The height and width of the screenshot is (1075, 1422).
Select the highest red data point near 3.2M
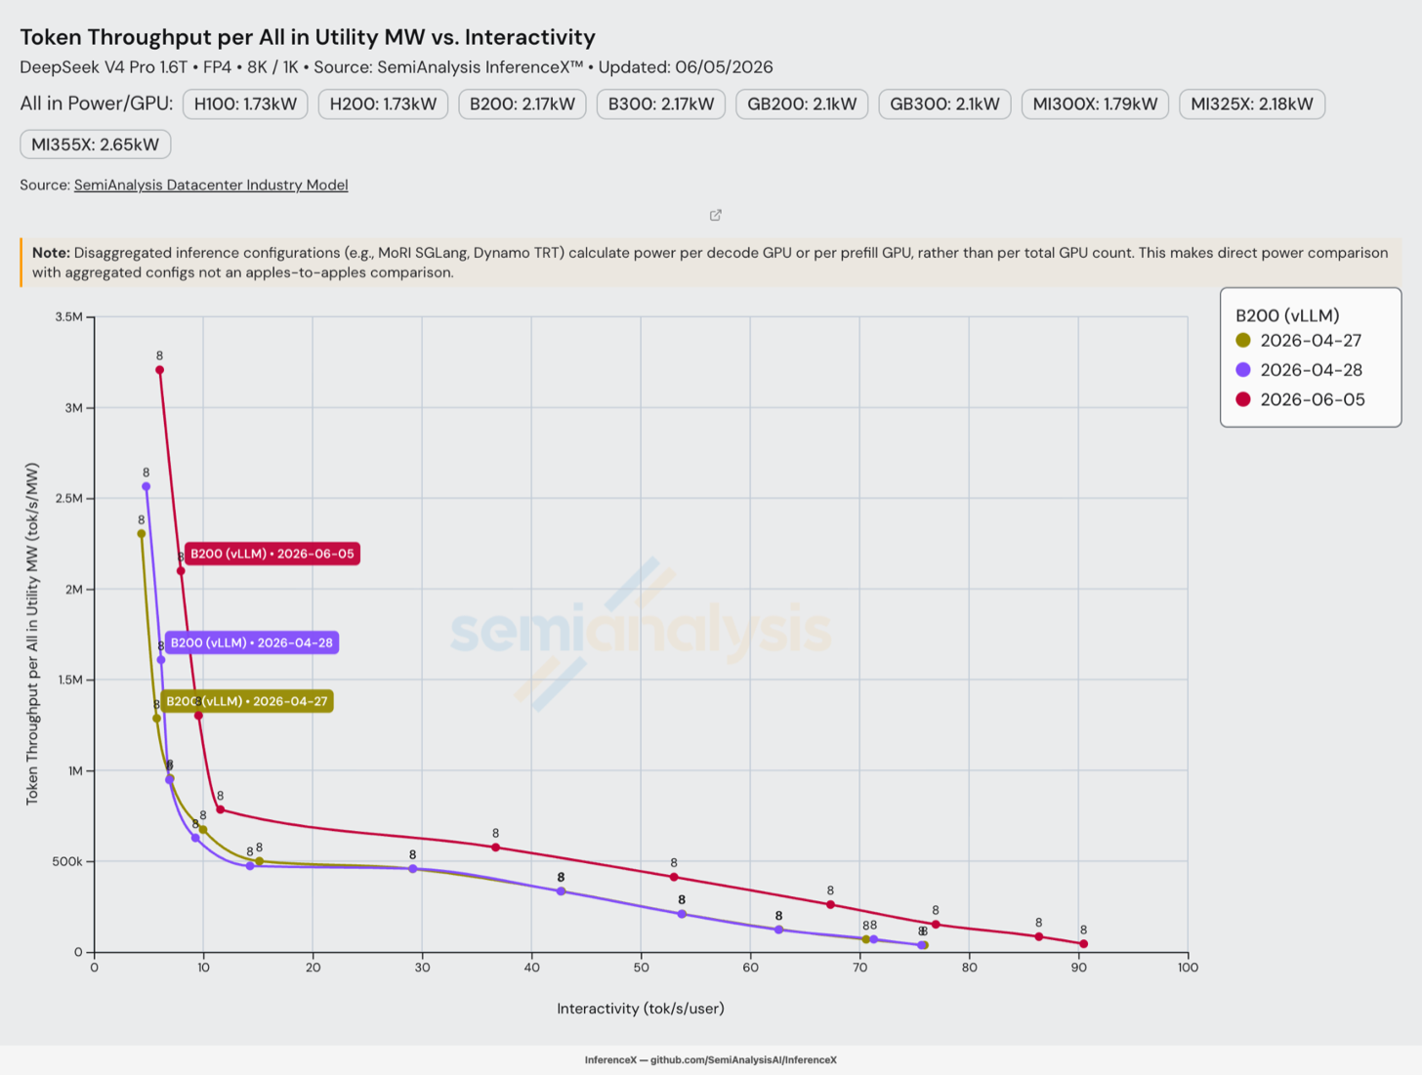point(159,370)
